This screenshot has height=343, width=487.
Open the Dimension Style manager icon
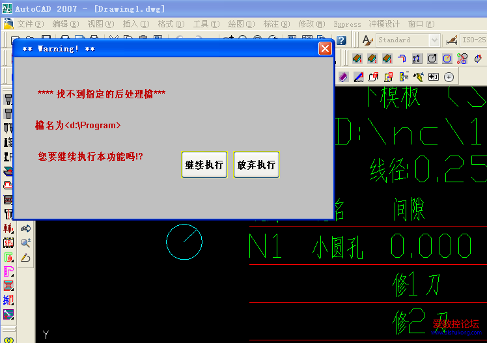[452, 40]
